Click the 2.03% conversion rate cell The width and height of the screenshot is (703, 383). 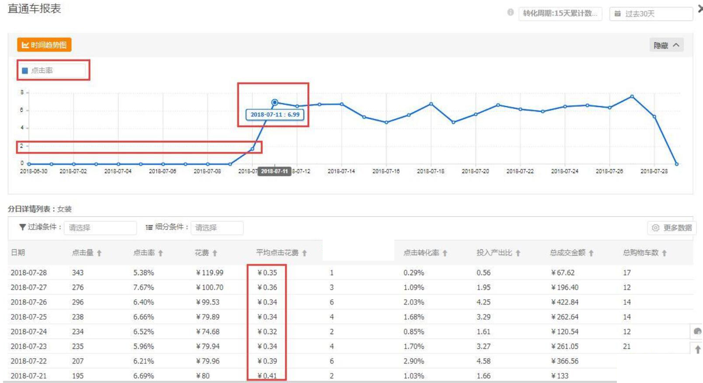(414, 302)
